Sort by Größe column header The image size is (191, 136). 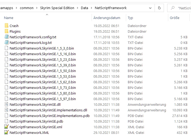point(174,18)
